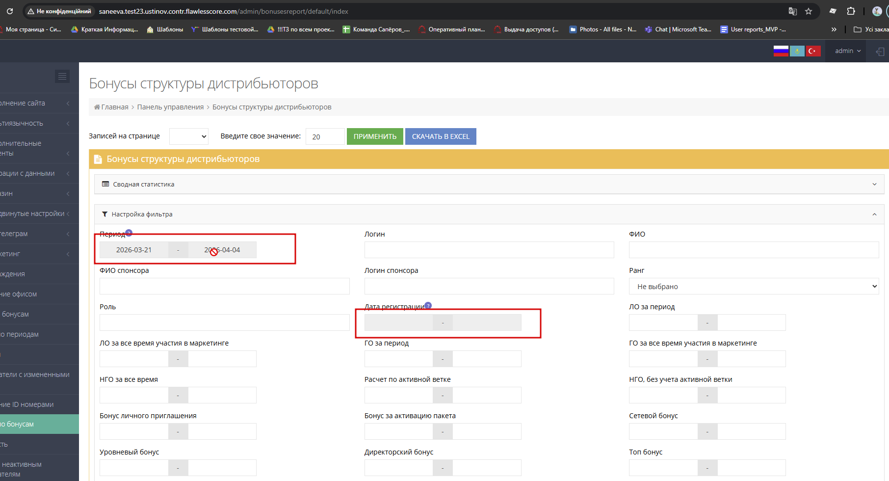Click Бонус личного приглашения minimum field

pos(134,431)
